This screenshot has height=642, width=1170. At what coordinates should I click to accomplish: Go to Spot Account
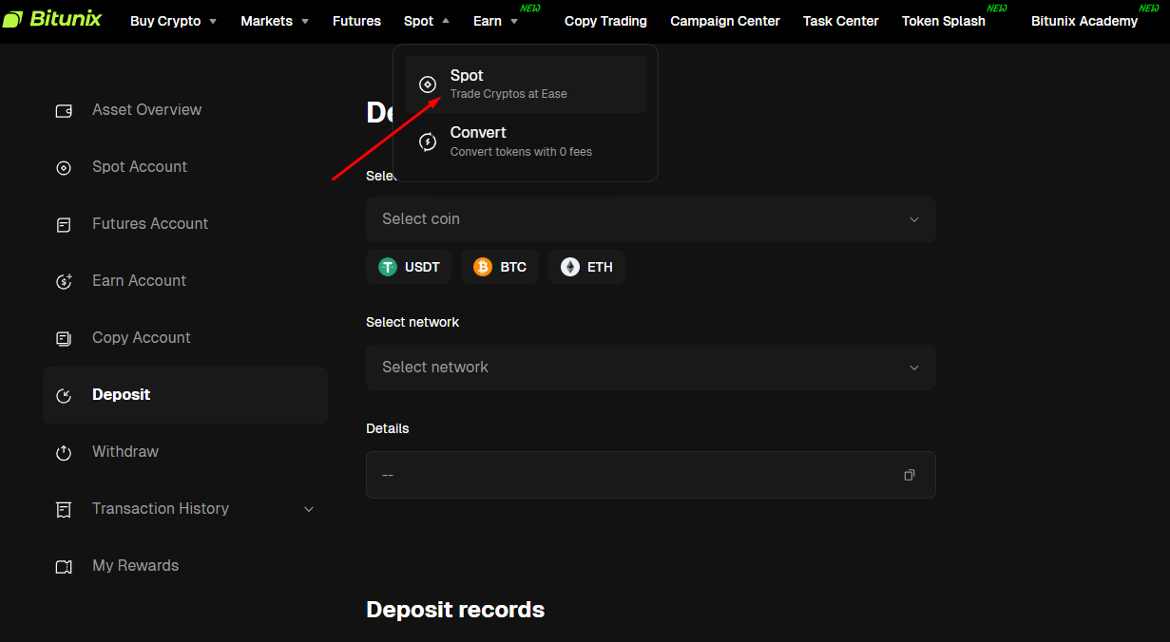[x=185, y=167]
